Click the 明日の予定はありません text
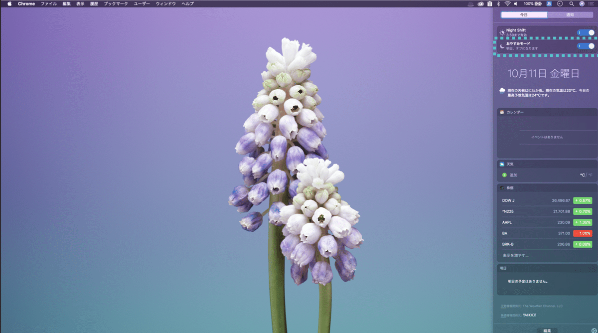 [x=528, y=281]
